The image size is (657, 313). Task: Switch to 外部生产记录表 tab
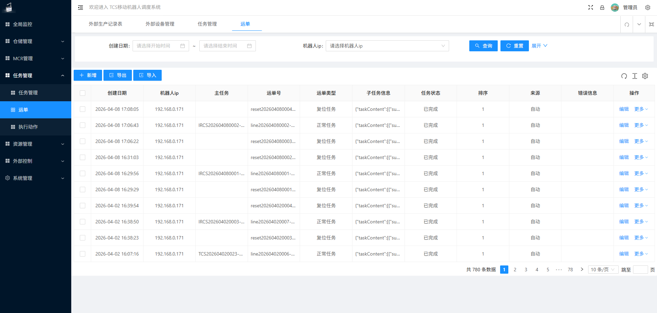tap(106, 24)
